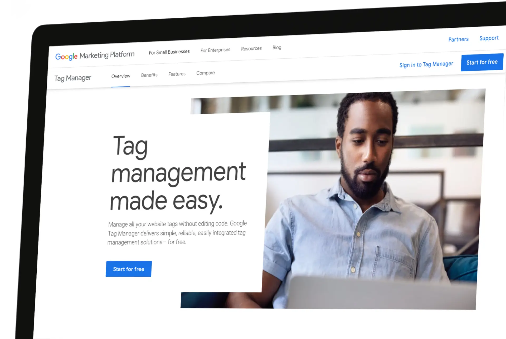The image size is (506, 339).
Task: Switch to the Compare tab
Action: point(206,73)
